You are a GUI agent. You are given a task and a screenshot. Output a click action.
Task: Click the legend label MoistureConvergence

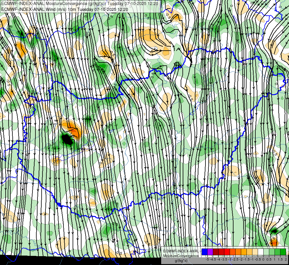(181, 256)
